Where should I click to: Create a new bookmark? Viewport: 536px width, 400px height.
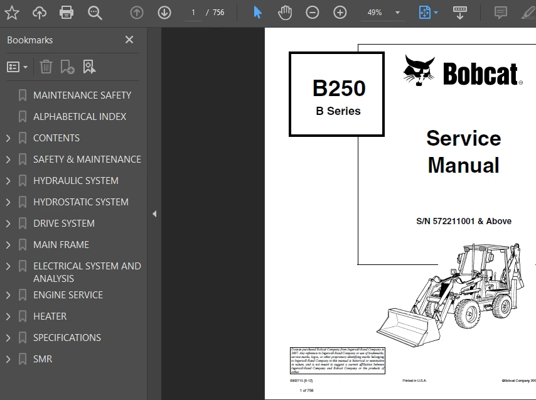coord(68,67)
